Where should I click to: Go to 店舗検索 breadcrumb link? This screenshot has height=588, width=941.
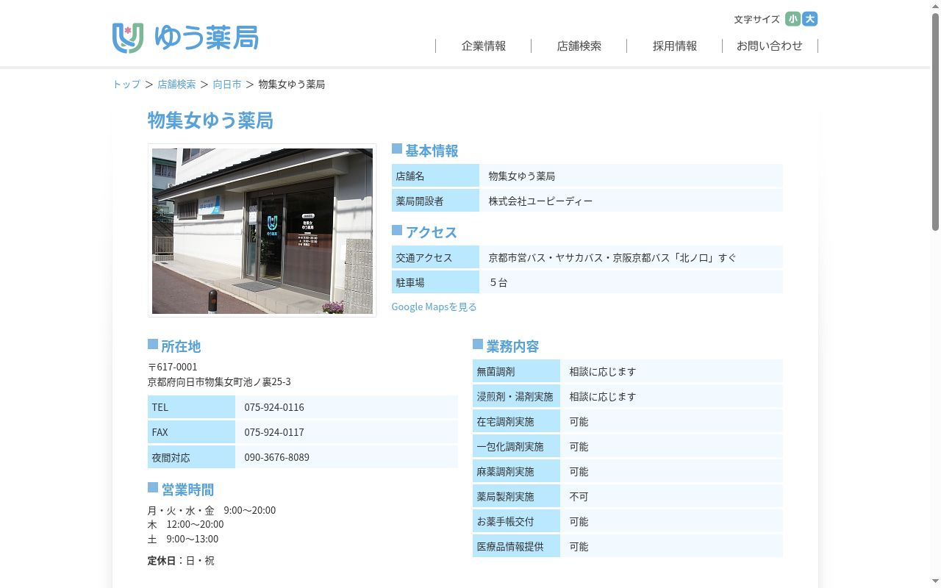(176, 85)
